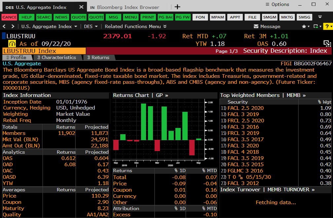The width and height of the screenshot is (333, 218).
Task: Open the Options hamburger menu
Action: (x=277, y=4)
